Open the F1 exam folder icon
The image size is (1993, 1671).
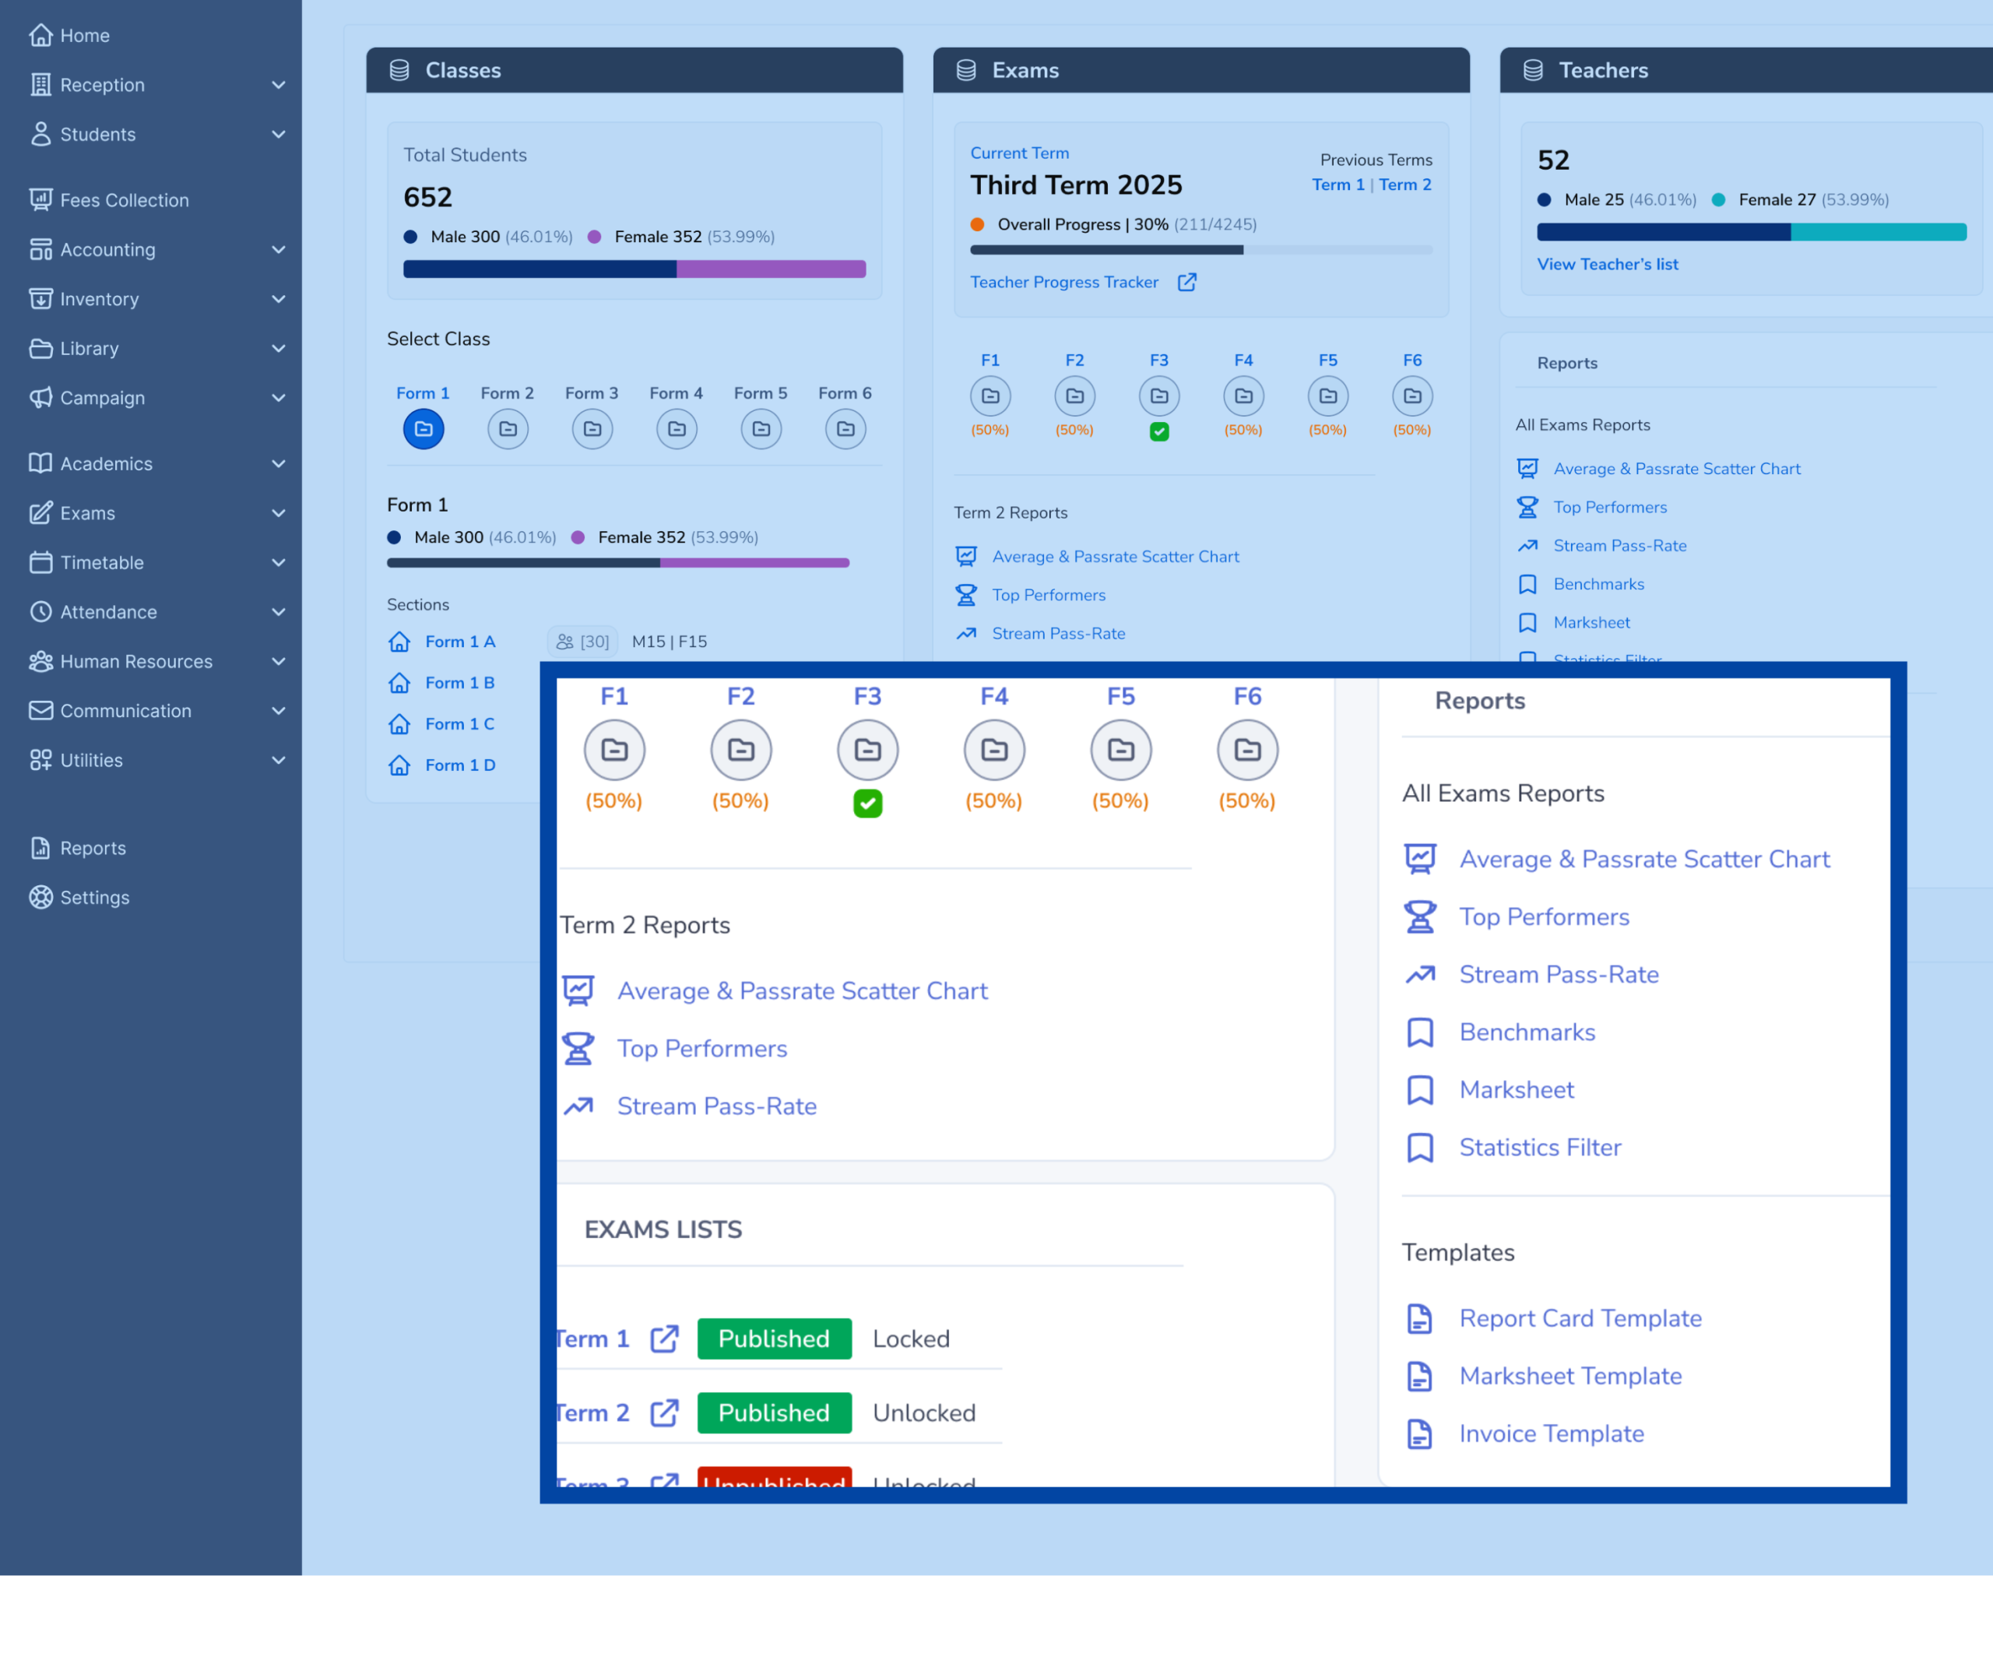point(615,749)
